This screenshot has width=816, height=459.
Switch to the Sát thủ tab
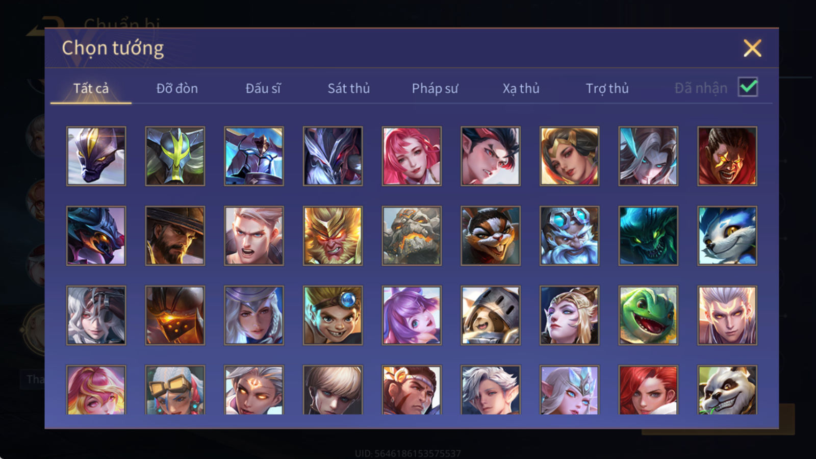[x=349, y=88]
